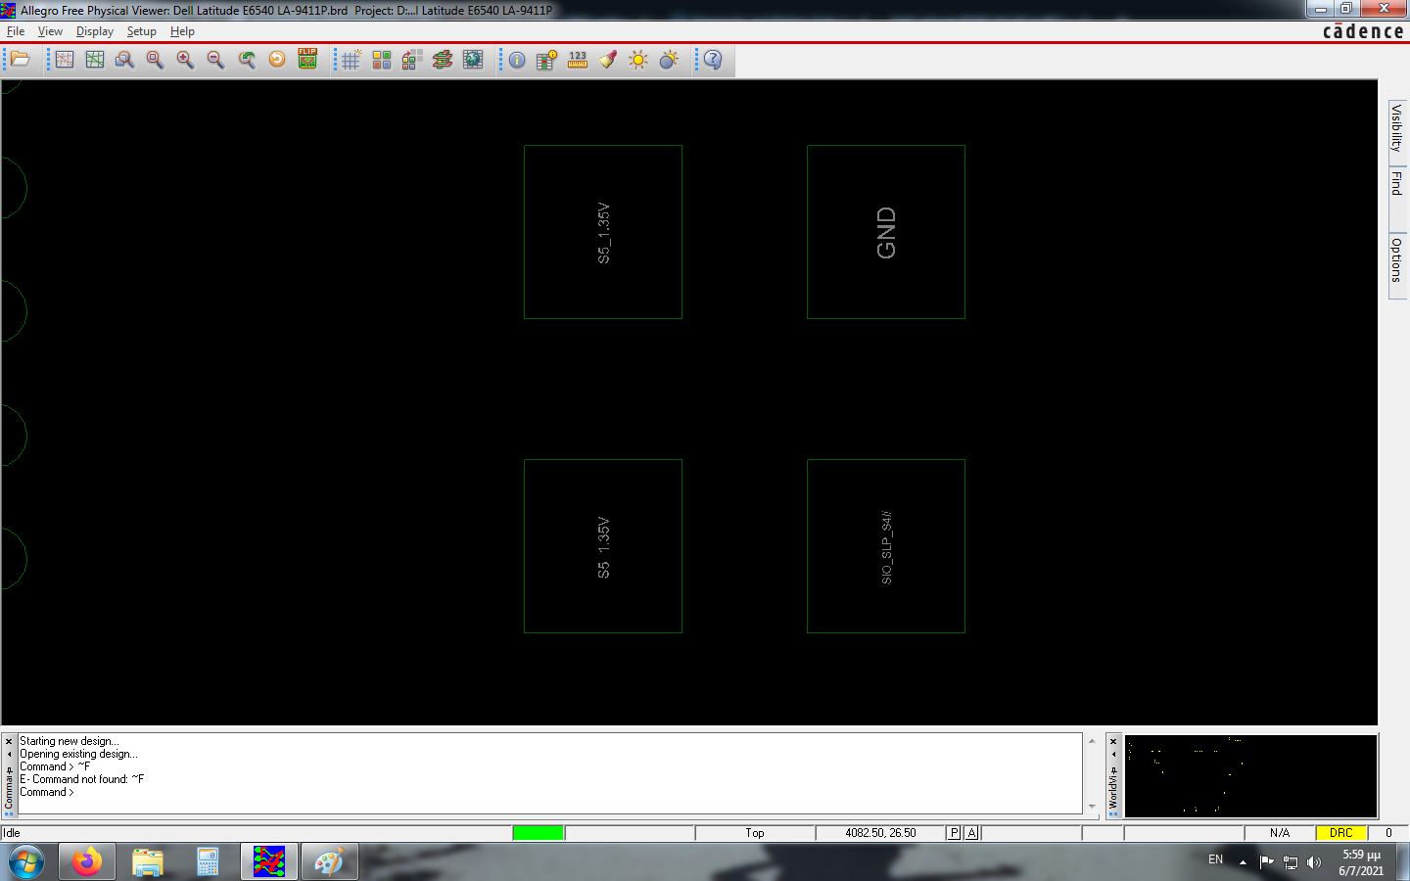Close the Command window panel
1410x881 pixels.
(x=9, y=741)
